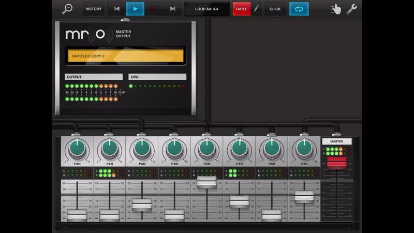Adjust third channel PAN knob

[142, 149]
